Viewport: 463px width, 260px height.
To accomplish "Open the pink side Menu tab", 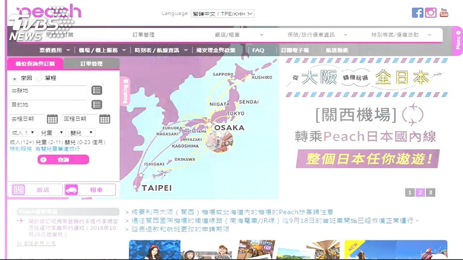I will pos(458,41).
